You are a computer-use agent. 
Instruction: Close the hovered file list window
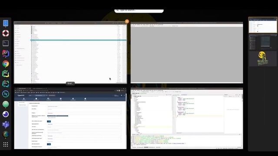pyautogui.click(x=127, y=21)
